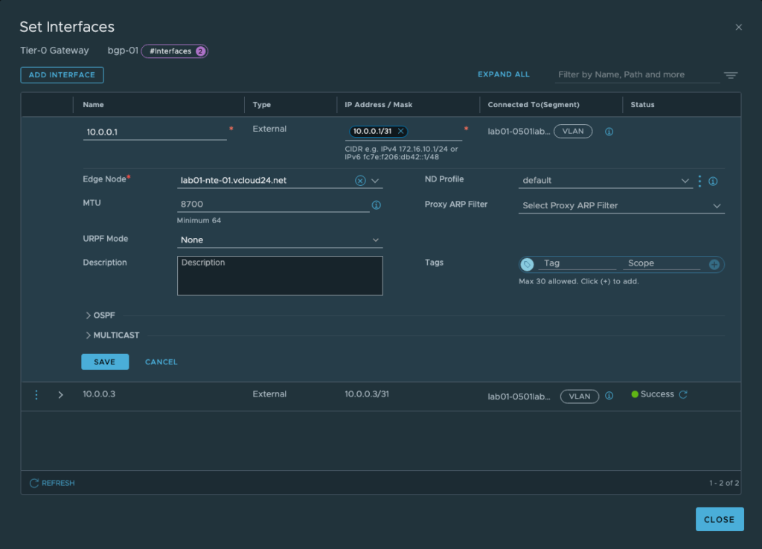
Task: Remove the 10.0.0.1/31 IP address chip
Action: [401, 131]
